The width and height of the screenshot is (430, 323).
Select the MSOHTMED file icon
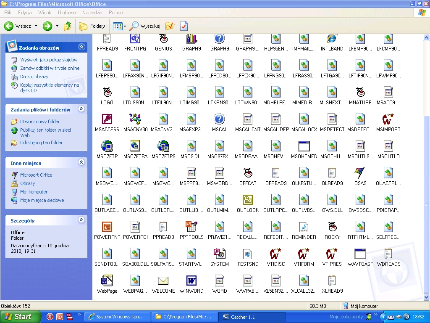click(304, 146)
